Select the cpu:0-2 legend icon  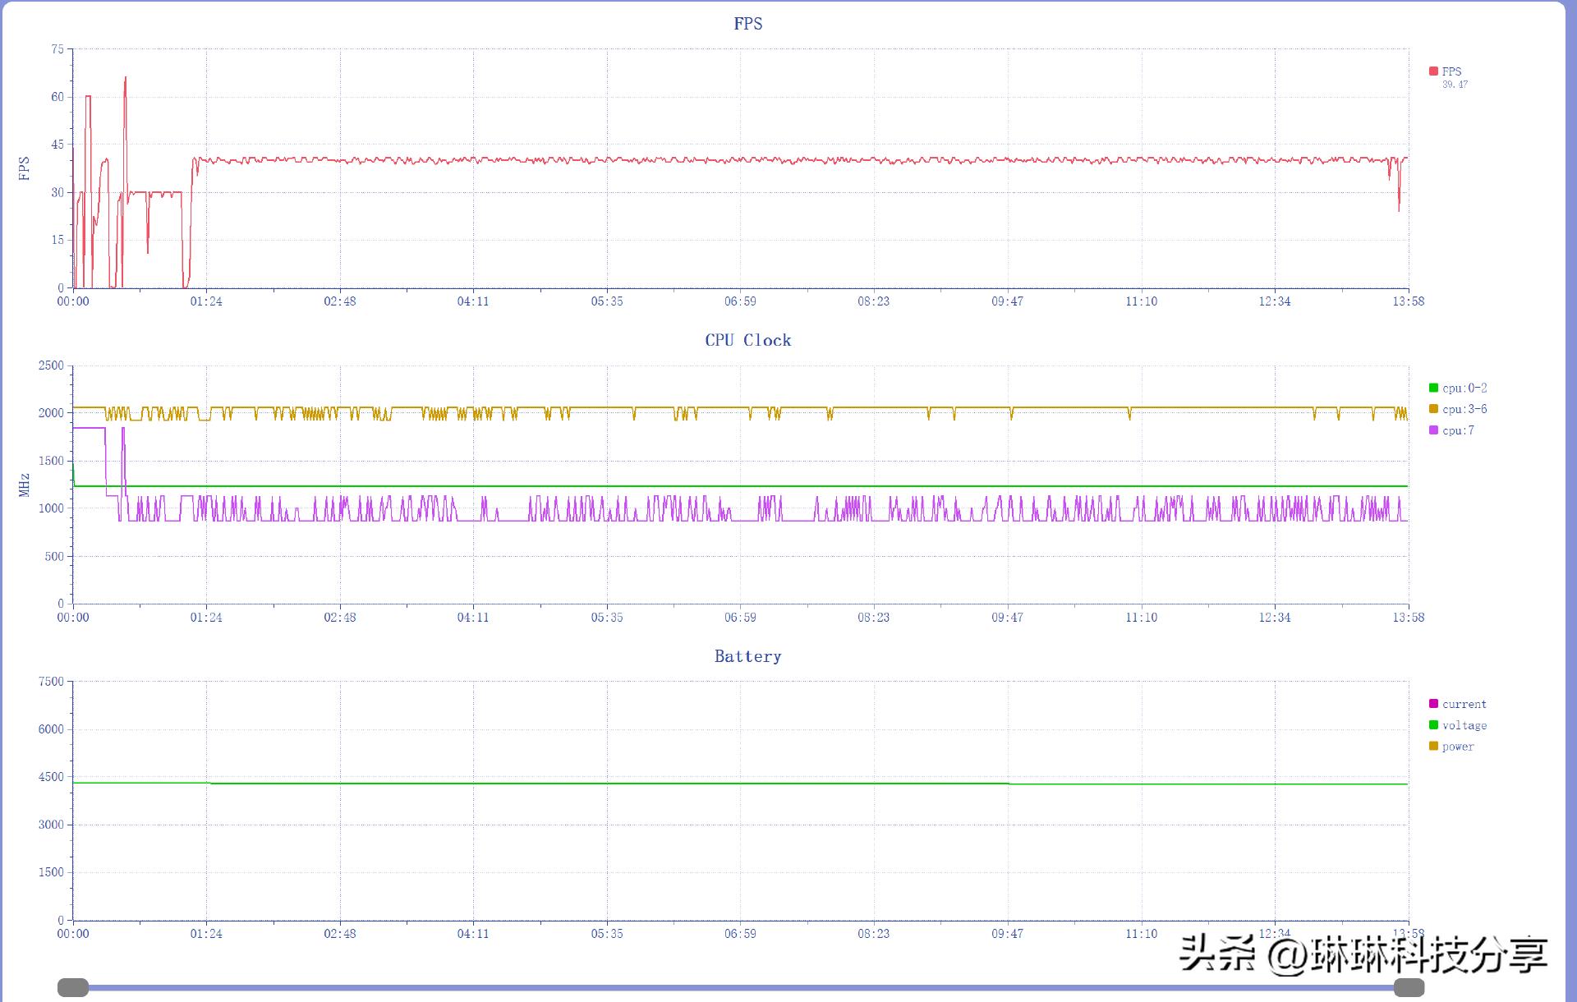[x=1433, y=387]
